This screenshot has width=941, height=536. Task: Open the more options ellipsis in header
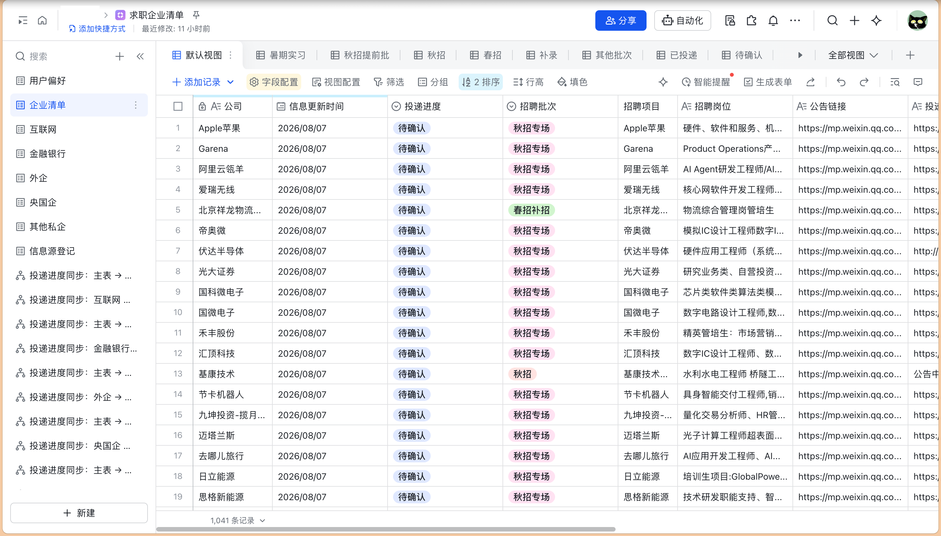[x=795, y=20]
